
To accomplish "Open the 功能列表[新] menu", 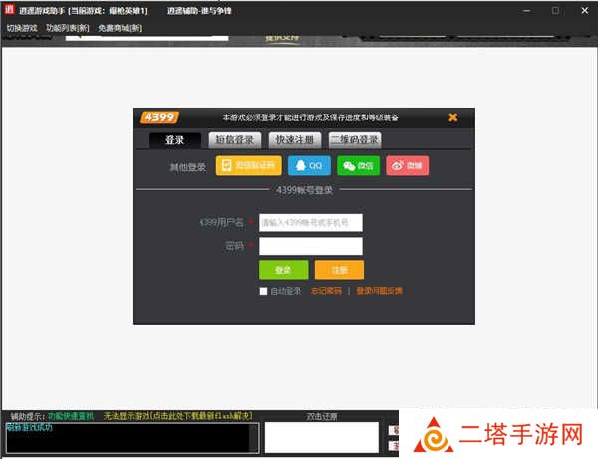I will [x=68, y=28].
